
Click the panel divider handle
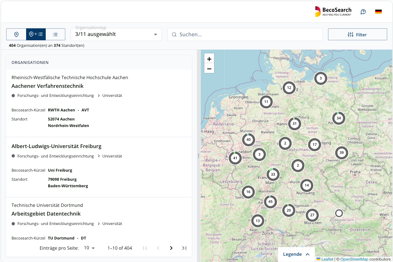198,156
